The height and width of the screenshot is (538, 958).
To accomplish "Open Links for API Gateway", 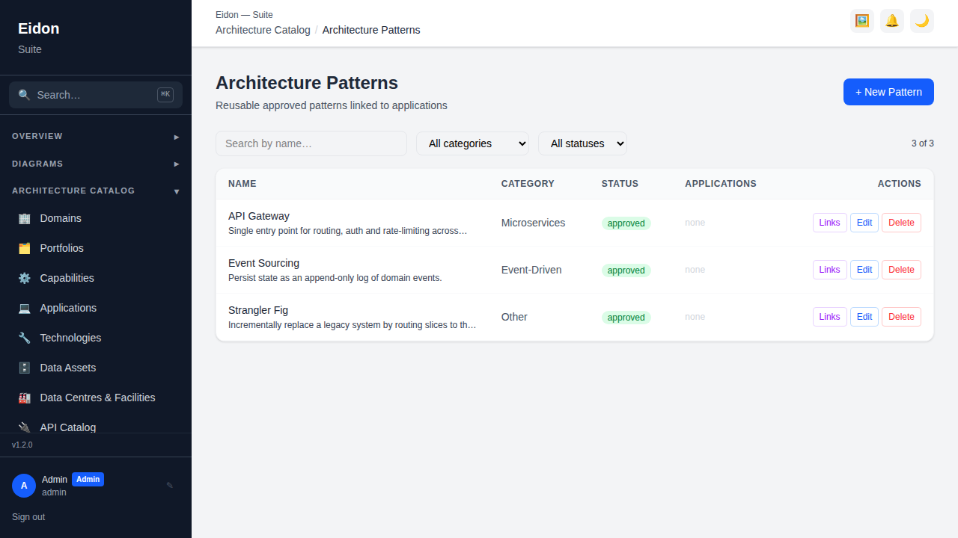I will point(830,223).
